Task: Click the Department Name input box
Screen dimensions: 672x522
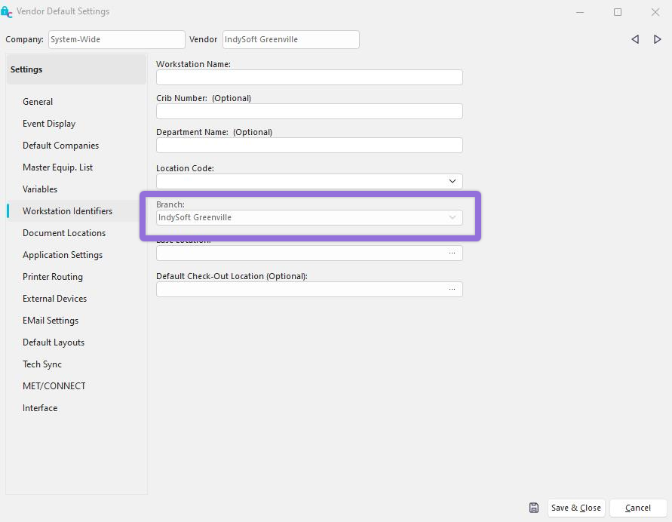Action: click(308, 146)
